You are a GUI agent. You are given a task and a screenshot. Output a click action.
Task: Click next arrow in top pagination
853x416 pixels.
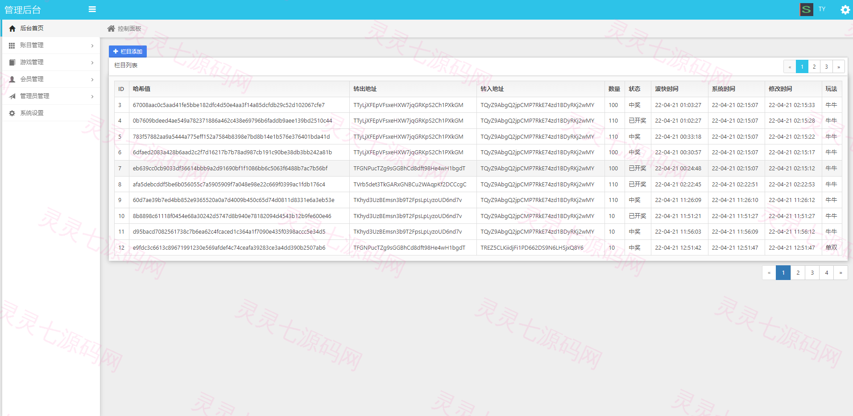coord(839,66)
